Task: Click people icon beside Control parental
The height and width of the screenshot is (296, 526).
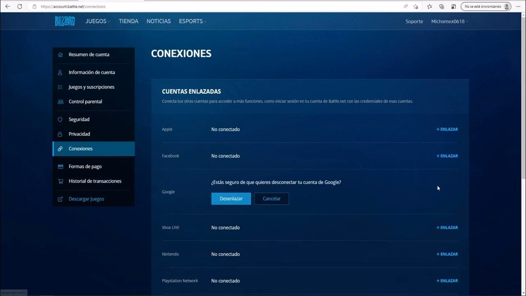Action: click(60, 102)
